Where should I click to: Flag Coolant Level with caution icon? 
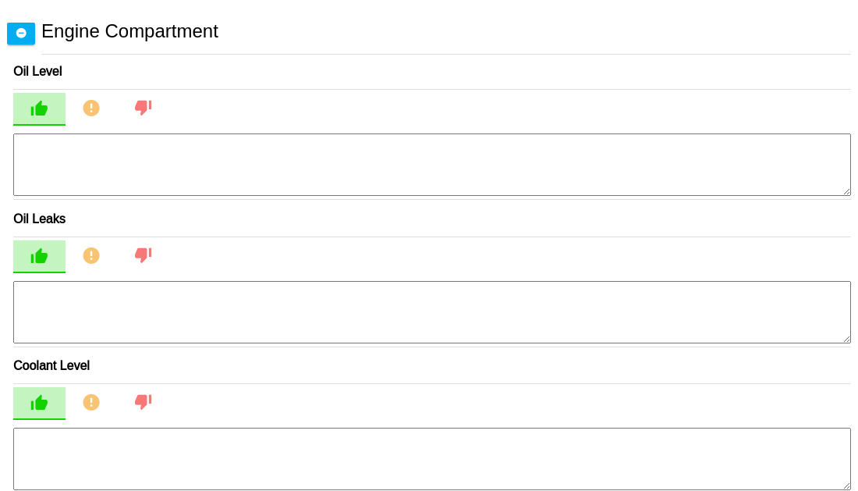(91, 402)
